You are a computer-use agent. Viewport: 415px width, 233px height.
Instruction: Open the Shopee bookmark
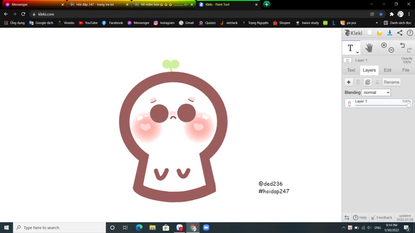pyautogui.click(x=282, y=23)
